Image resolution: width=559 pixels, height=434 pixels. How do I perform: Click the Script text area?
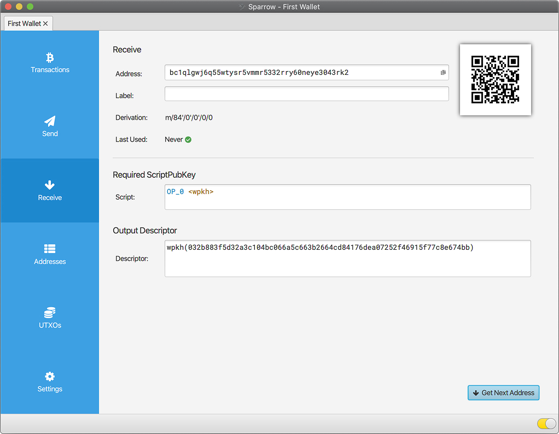pos(347,197)
